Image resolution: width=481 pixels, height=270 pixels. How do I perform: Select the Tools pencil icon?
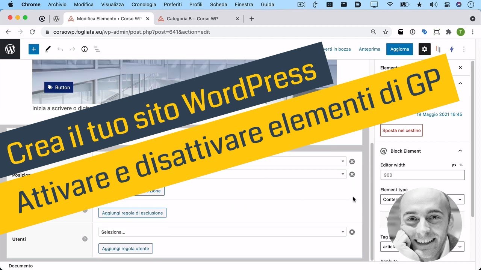[48, 49]
